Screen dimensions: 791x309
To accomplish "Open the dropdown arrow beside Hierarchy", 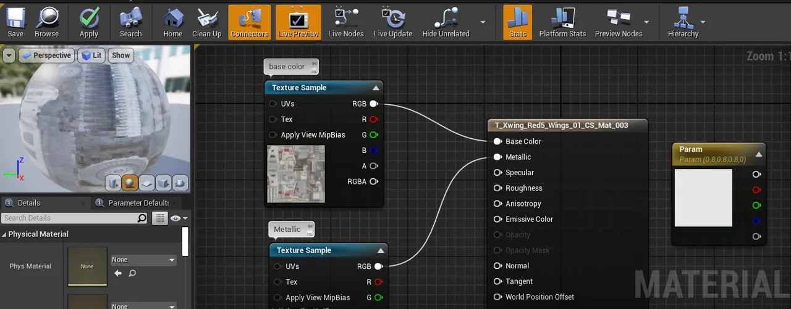I will click(x=703, y=22).
